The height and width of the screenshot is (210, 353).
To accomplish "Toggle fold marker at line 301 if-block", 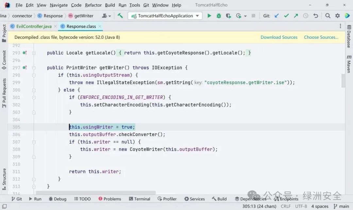I will pyautogui.click(x=34, y=97).
